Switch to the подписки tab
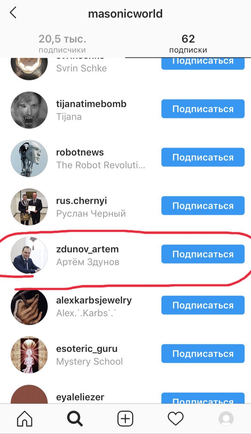The image size is (251, 434). (188, 44)
